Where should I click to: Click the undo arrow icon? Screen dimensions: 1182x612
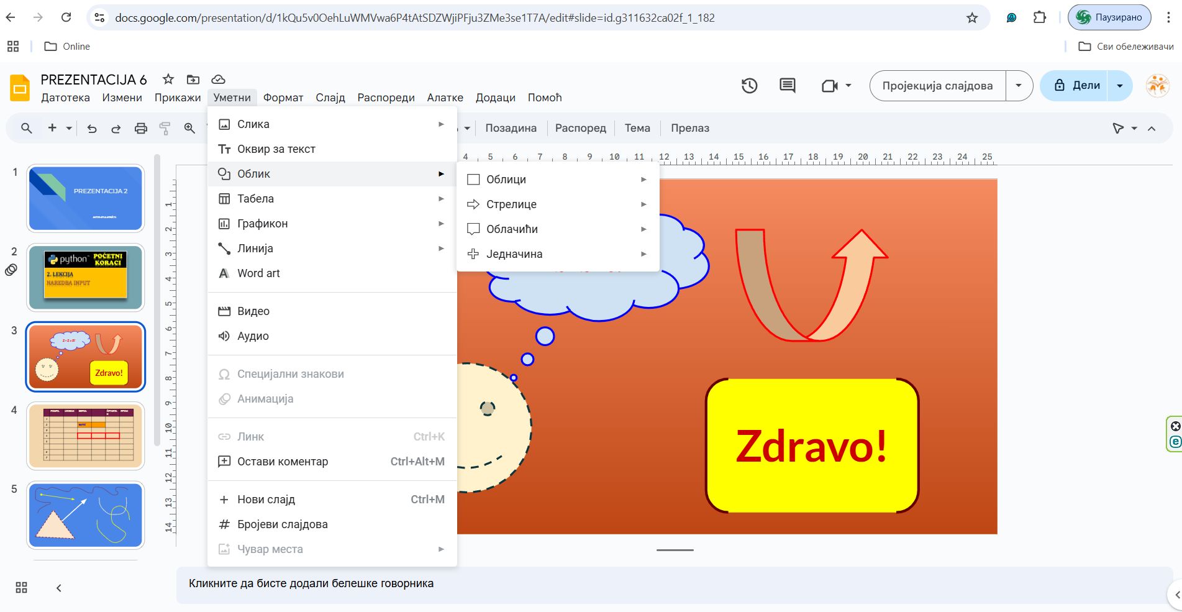tap(92, 129)
